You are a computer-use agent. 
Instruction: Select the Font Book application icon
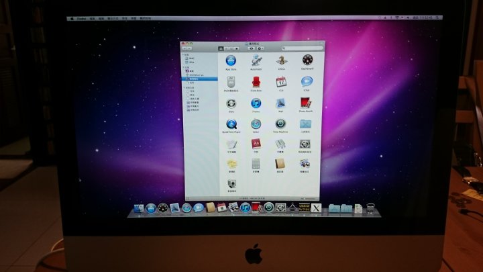point(280,144)
